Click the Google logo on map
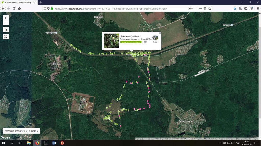The height and width of the screenshot is (146, 261). point(5,138)
